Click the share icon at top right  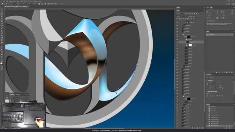(x=234, y=4)
